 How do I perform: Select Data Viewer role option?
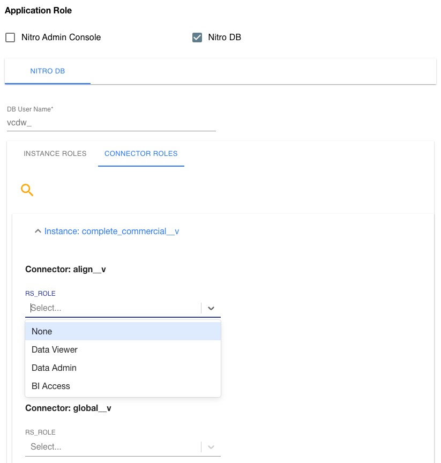[x=123, y=350]
